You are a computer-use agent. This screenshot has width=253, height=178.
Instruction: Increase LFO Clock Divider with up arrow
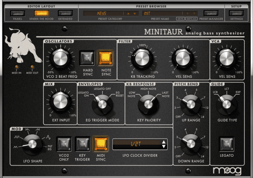tap(164, 142)
